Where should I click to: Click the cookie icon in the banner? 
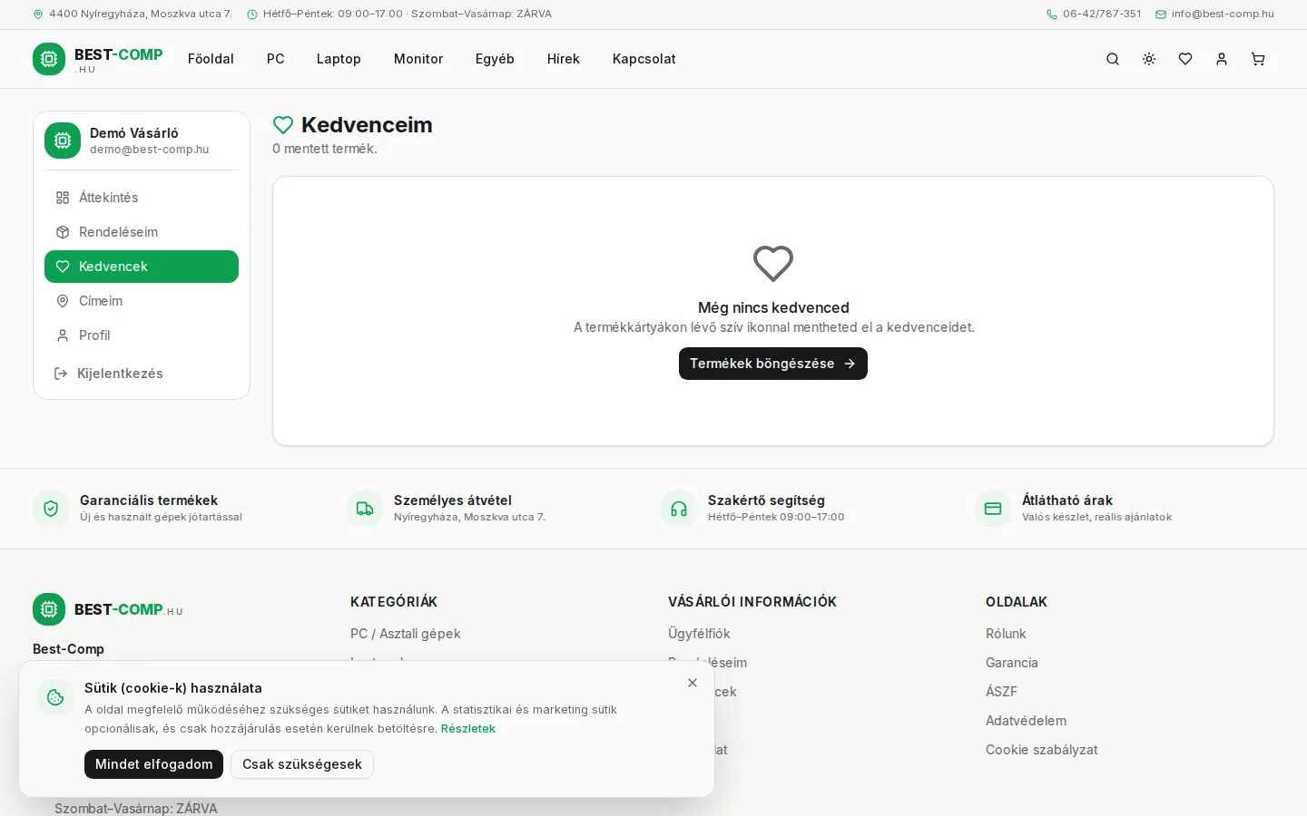click(x=55, y=697)
